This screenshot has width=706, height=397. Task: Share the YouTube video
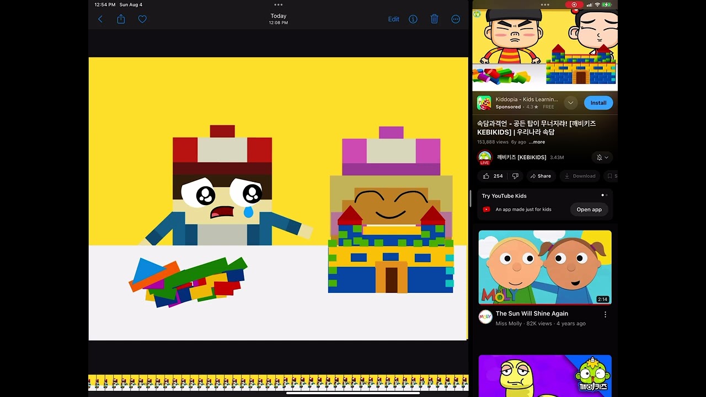point(541,176)
